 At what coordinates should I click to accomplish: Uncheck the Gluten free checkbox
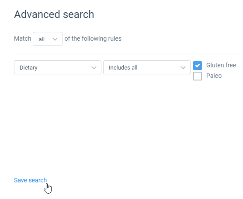tap(198, 66)
